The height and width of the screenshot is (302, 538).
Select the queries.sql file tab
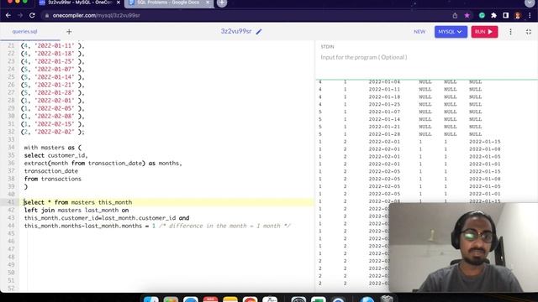24,32
